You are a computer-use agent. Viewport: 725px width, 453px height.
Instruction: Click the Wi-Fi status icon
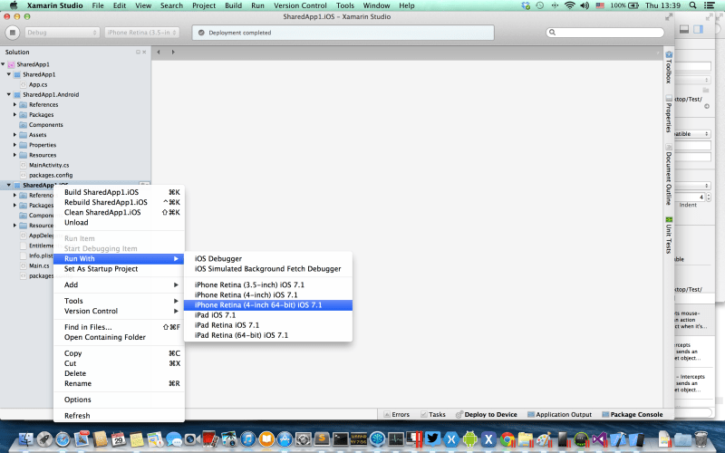(570, 5)
